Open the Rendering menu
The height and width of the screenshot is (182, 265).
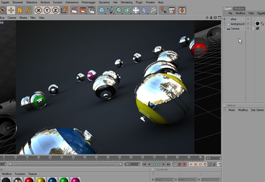(x=126, y=2)
